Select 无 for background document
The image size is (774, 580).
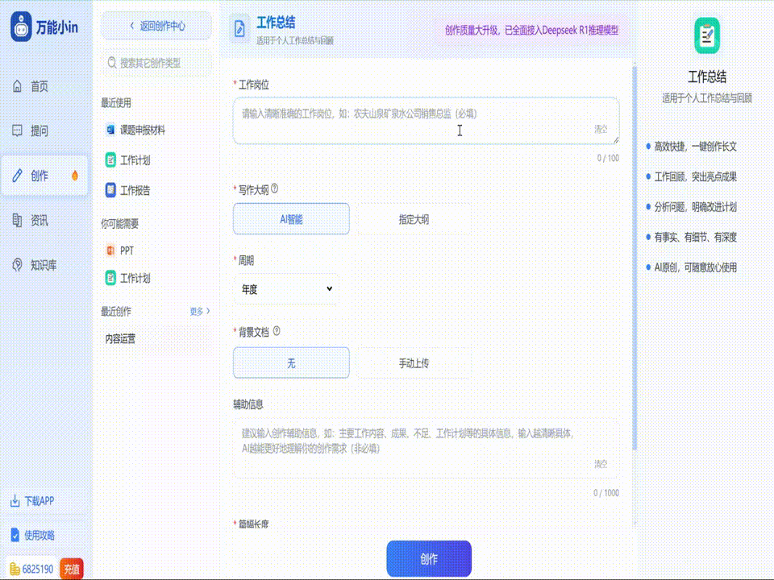tap(291, 363)
